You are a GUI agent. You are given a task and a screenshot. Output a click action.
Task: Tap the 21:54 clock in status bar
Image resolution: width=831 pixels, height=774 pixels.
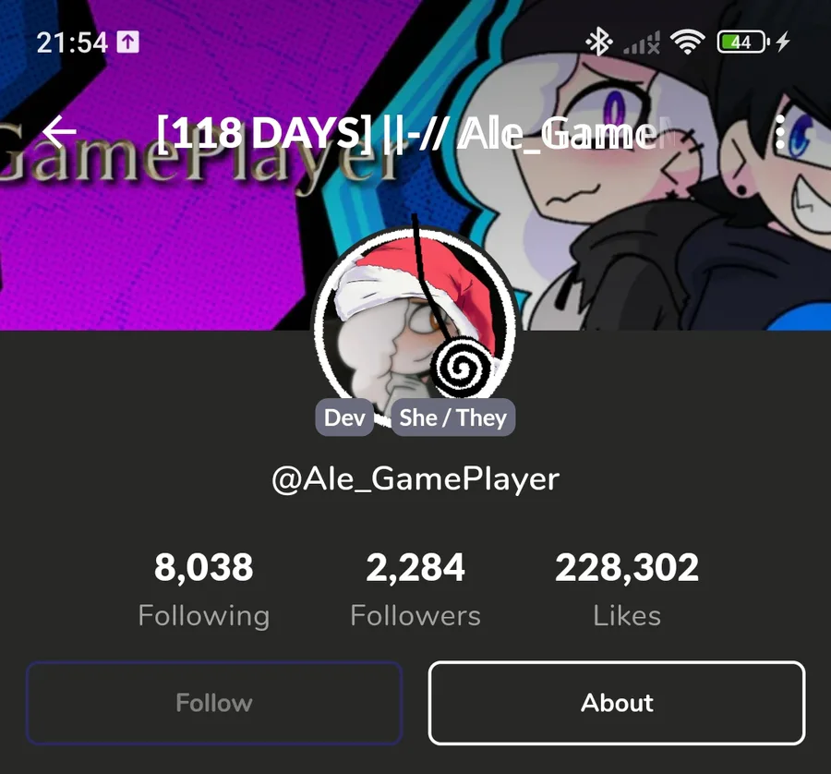(72, 42)
